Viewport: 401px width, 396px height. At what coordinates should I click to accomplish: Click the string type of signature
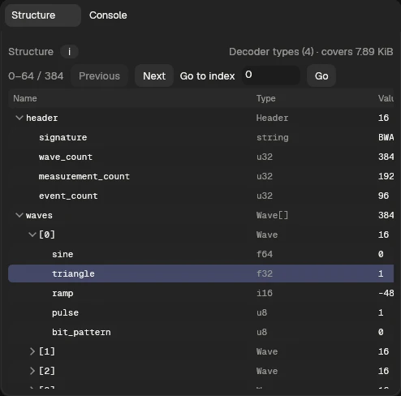point(273,137)
